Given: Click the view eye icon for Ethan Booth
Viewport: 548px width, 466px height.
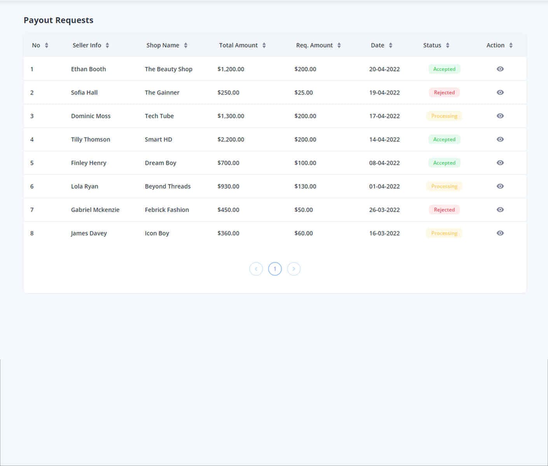Looking at the screenshot, I should [500, 69].
